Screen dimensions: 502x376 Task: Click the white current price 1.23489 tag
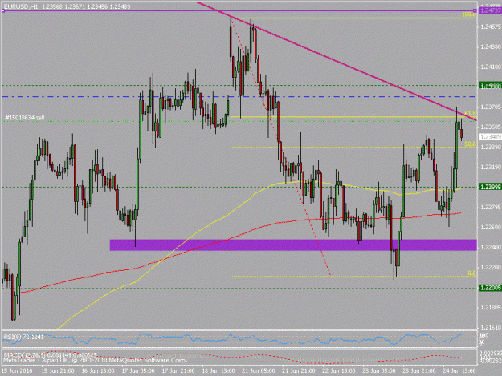(490, 137)
